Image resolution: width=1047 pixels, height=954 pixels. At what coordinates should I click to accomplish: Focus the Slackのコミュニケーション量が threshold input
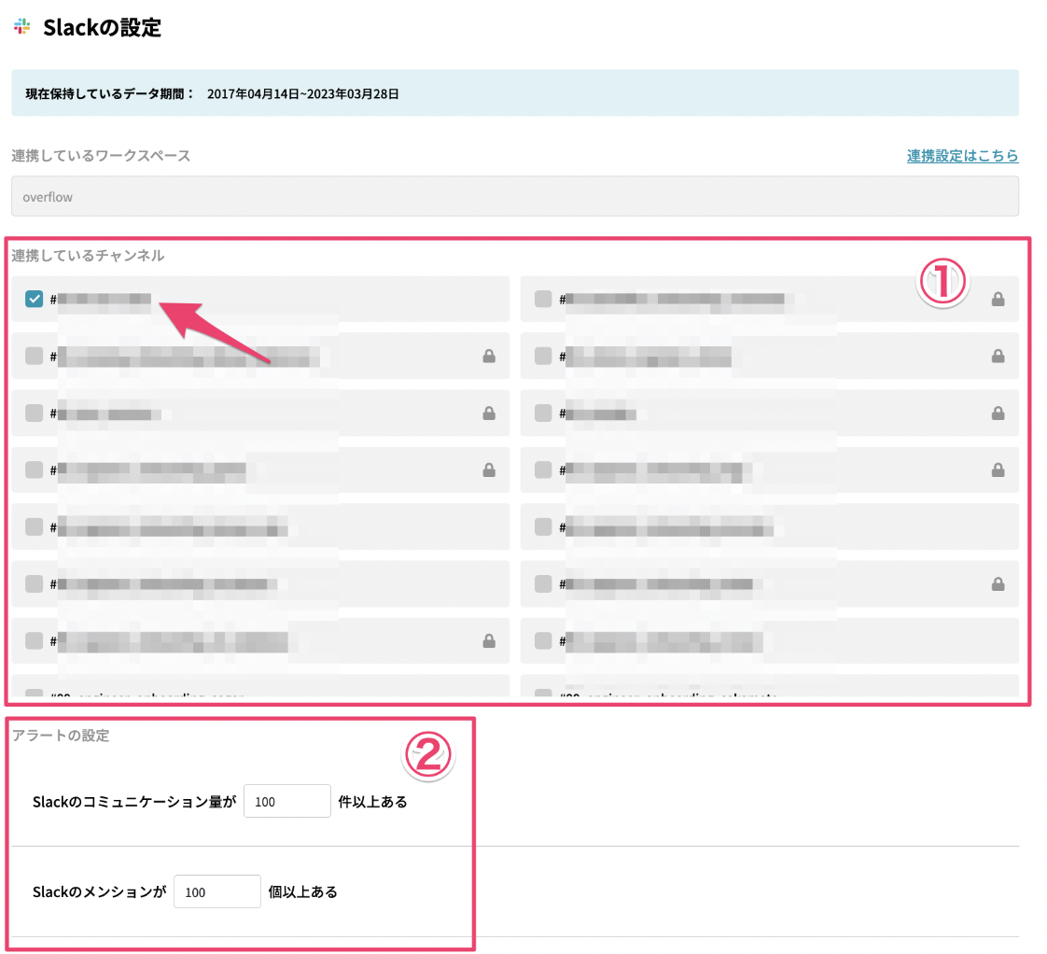point(287,801)
